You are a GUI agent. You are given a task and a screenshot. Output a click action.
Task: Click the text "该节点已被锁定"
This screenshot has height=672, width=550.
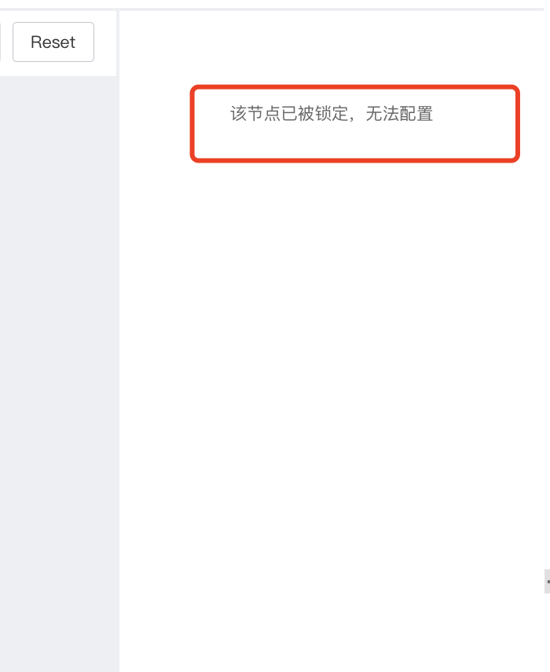289,114
